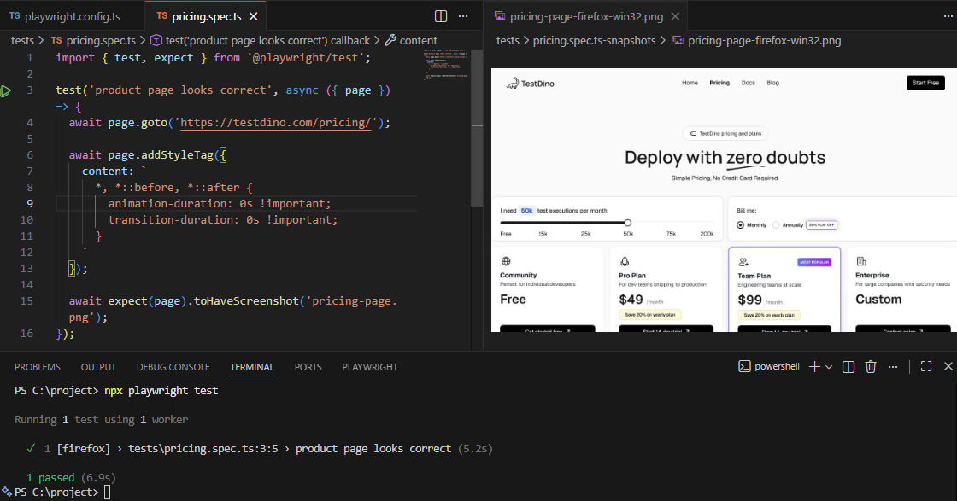Open more actions menu in left editor group
This screenshot has width=957, height=501.
(464, 16)
